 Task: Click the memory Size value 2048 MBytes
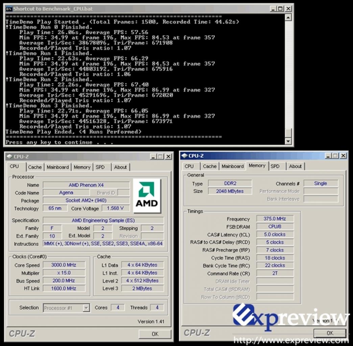[x=230, y=191]
